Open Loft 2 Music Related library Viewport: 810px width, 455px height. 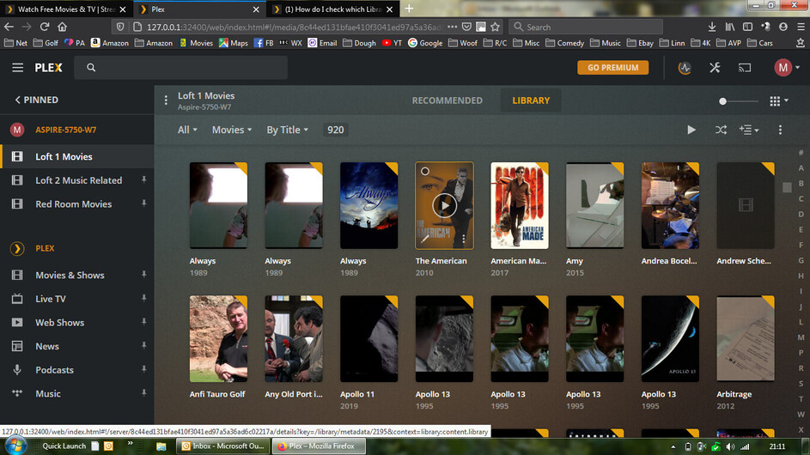[78, 180]
